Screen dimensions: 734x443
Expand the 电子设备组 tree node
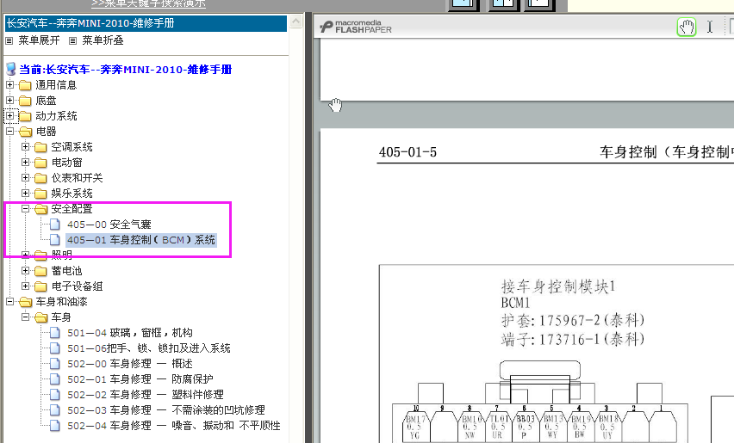(25, 286)
